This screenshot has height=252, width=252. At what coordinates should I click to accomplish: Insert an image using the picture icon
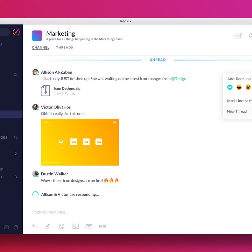[x=75, y=226]
